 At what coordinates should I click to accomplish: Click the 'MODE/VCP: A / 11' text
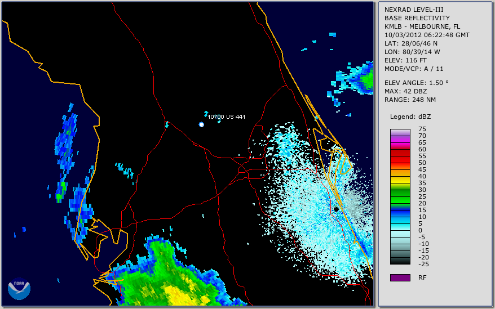click(414, 69)
